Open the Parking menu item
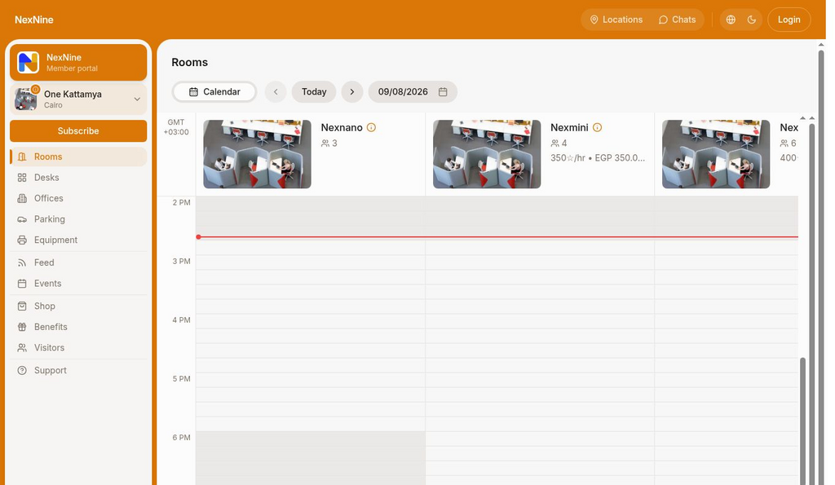The width and height of the screenshot is (835, 485). 78,218
